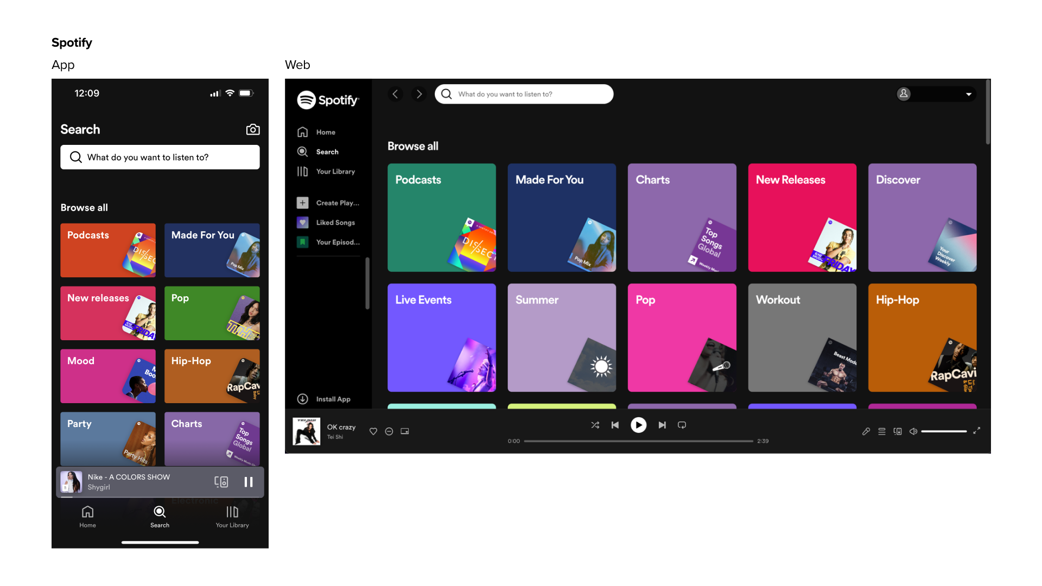1042x586 pixels.
Task: Toggle repeat in web player
Action: click(x=682, y=425)
